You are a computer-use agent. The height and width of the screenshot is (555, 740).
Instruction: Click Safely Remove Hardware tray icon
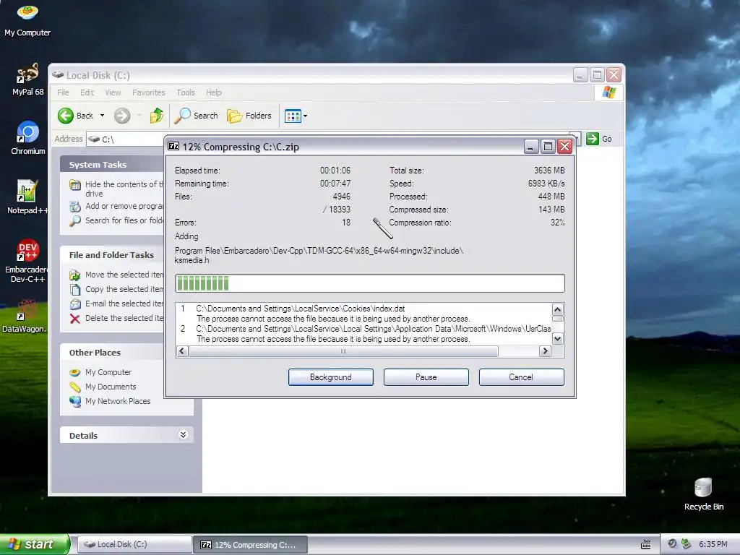(686, 544)
